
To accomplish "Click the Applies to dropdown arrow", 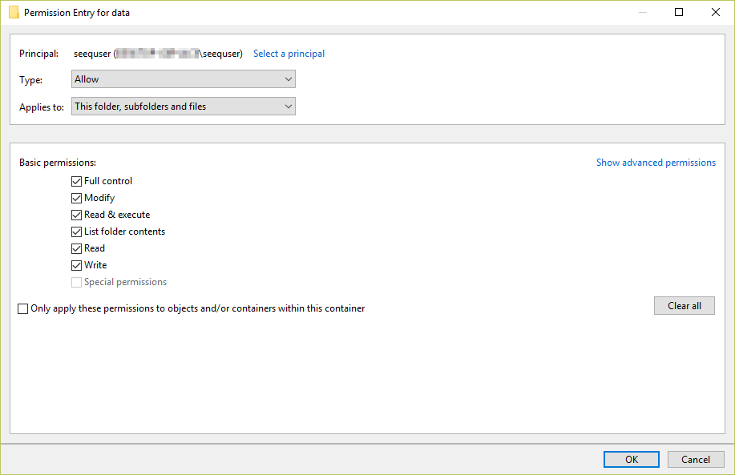I will tap(287, 106).
